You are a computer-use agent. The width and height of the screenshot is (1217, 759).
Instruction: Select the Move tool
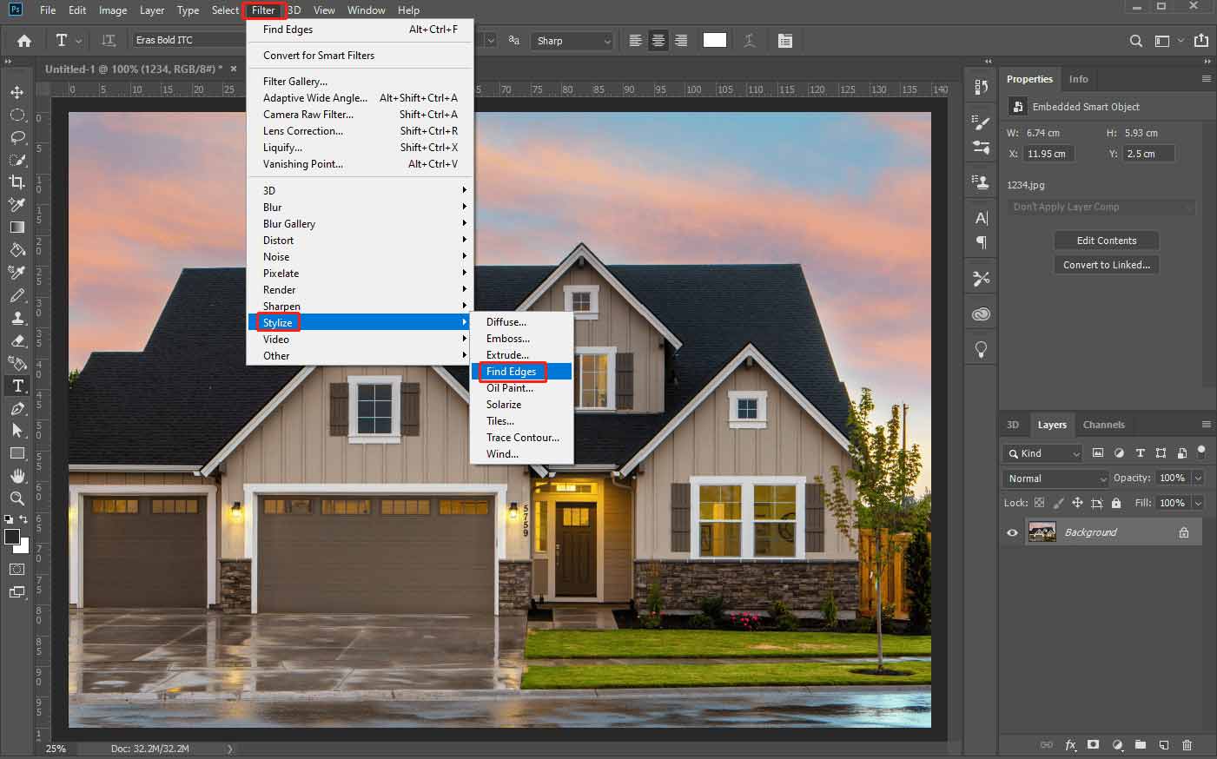click(17, 91)
